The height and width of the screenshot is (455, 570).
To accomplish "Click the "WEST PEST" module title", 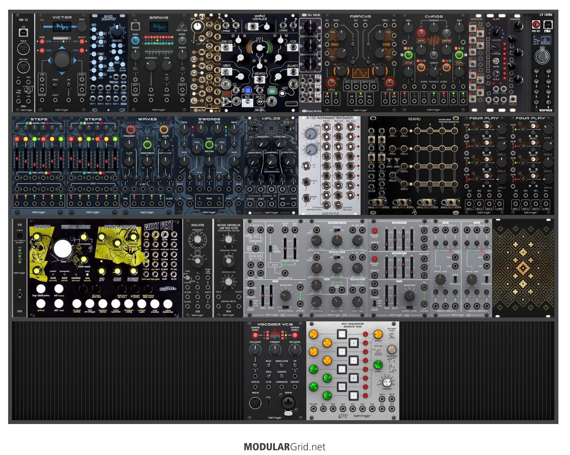I will point(159,226).
